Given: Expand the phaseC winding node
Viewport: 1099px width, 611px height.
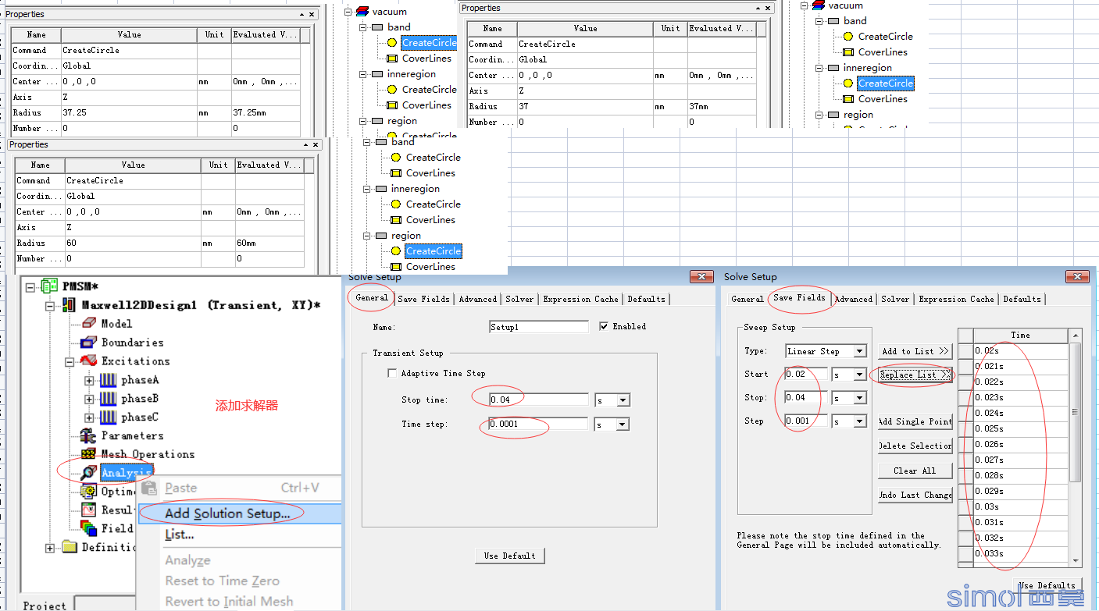Looking at the screenshot, I should pos(89,417).
